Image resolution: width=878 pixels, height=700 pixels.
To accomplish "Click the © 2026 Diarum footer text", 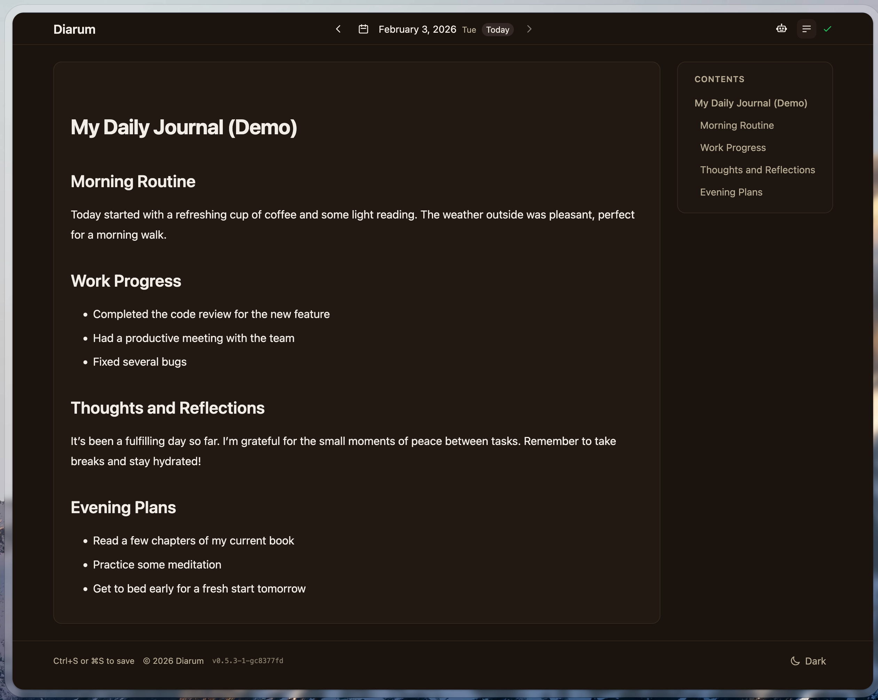I will tap(174, 661).
